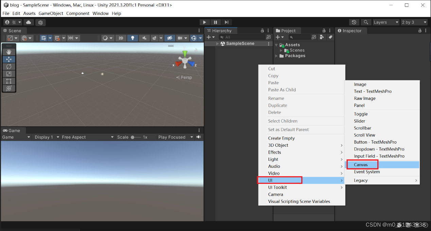Select Canvas from the UI submenu

[x=362, y=164]
